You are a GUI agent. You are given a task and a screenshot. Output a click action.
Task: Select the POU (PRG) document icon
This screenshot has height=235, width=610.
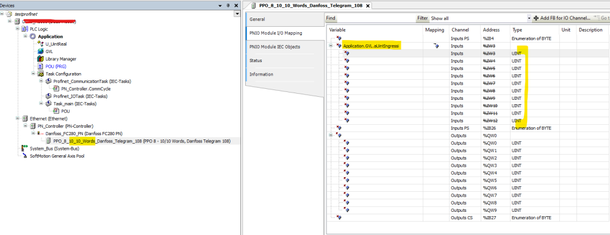tap(40, 66)
